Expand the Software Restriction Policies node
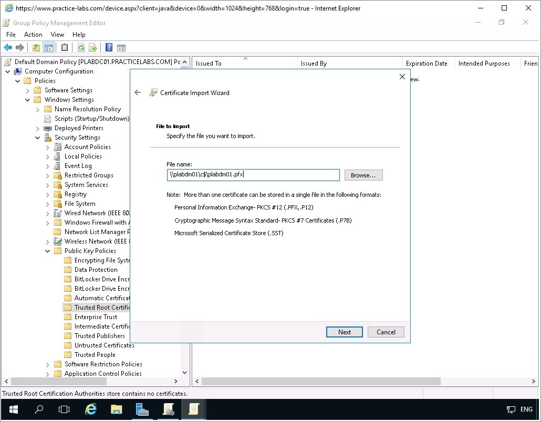Screen dimensions: 541x422 [48, 364]
